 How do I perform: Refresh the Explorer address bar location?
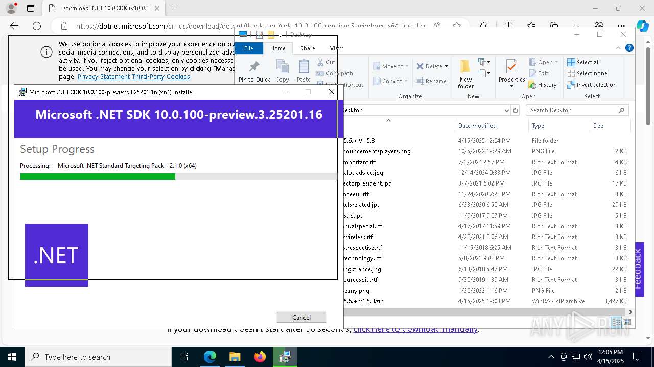pyautogui.click(x=516, y=110)
